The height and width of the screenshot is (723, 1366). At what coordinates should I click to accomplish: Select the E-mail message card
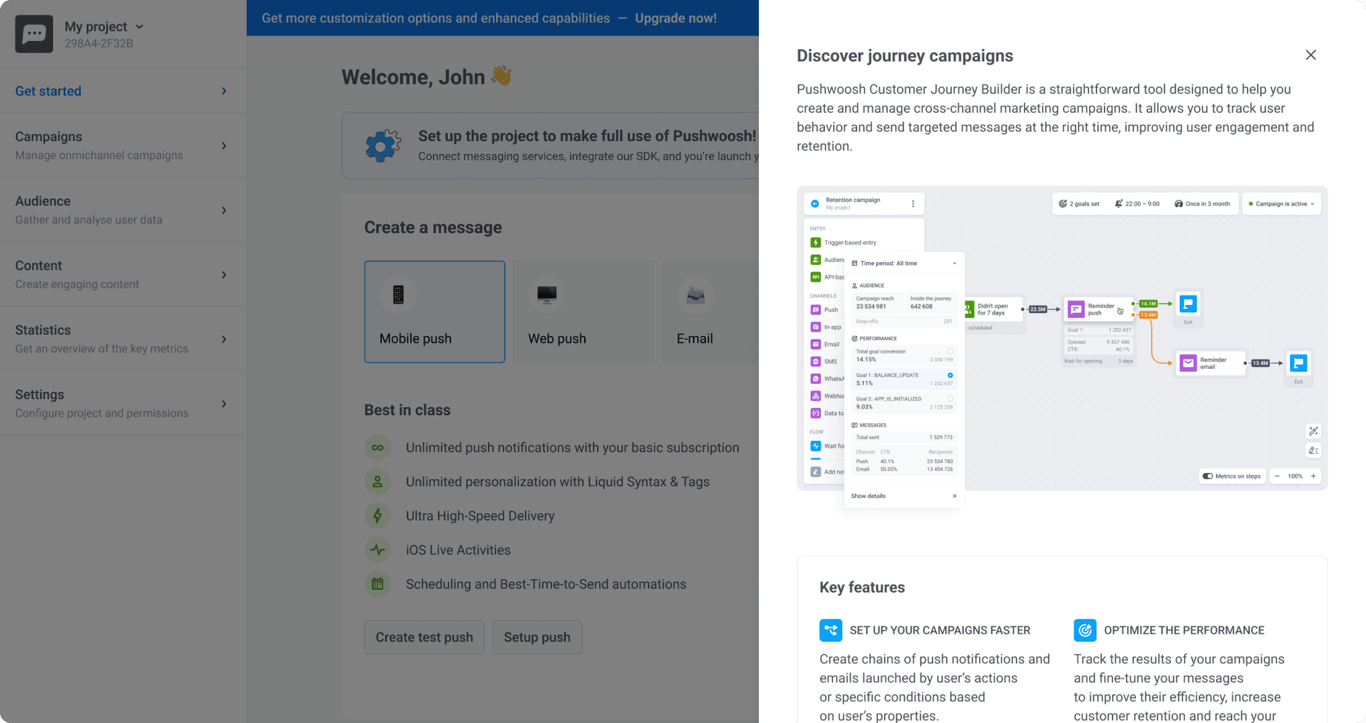tap(711, 312)
